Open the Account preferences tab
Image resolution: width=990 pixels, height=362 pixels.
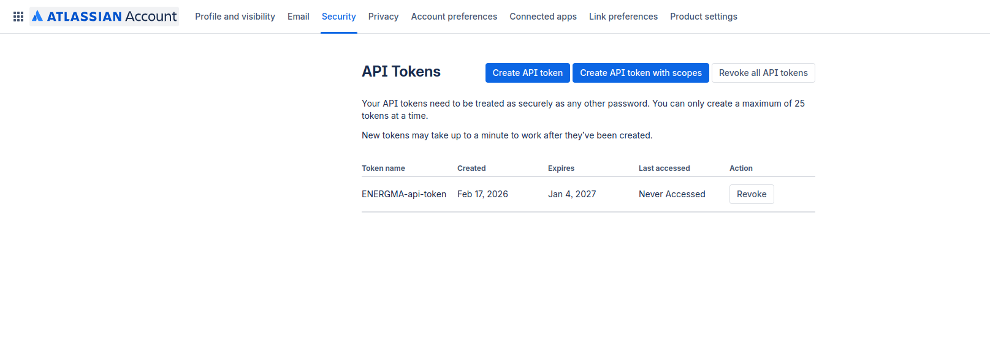pyautogui.click(x=454, y=17)
